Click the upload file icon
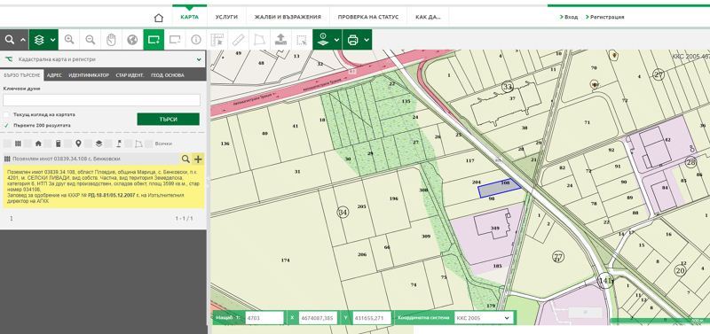The image size is (710, 334). pos(280,40)
